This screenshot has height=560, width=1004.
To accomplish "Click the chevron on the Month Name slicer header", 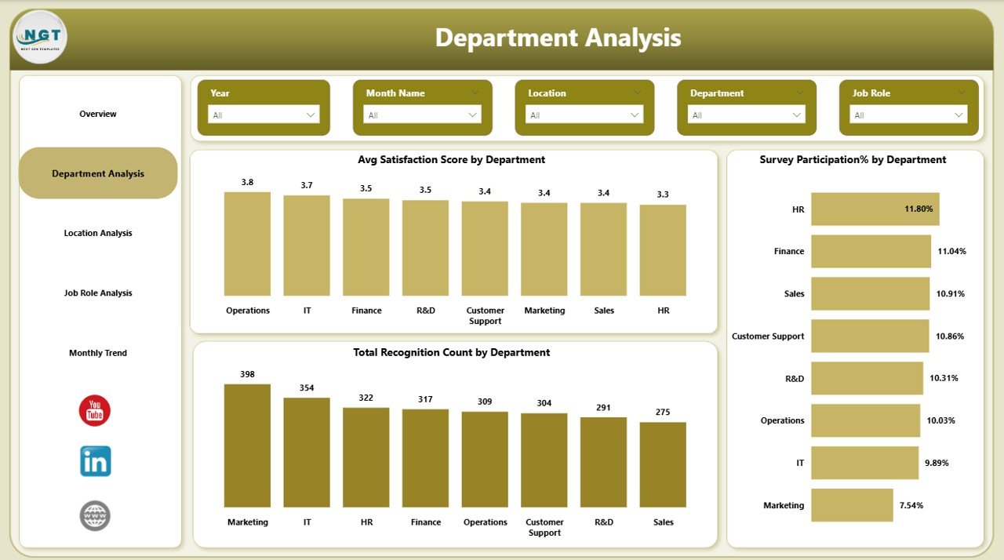I will click(x=475, y=93).
